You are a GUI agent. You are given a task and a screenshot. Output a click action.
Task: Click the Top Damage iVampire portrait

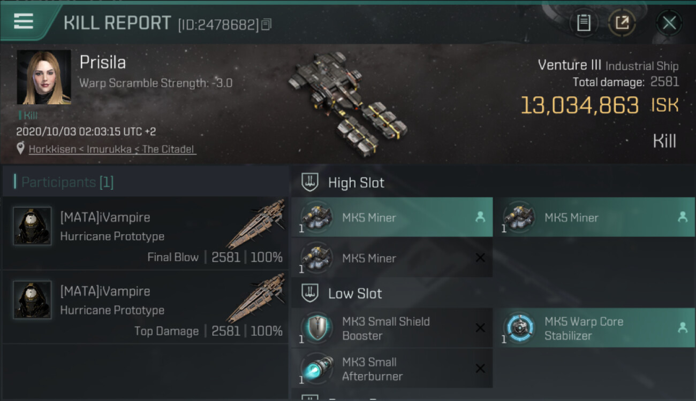pyautogui.click(x=32, y=300)
